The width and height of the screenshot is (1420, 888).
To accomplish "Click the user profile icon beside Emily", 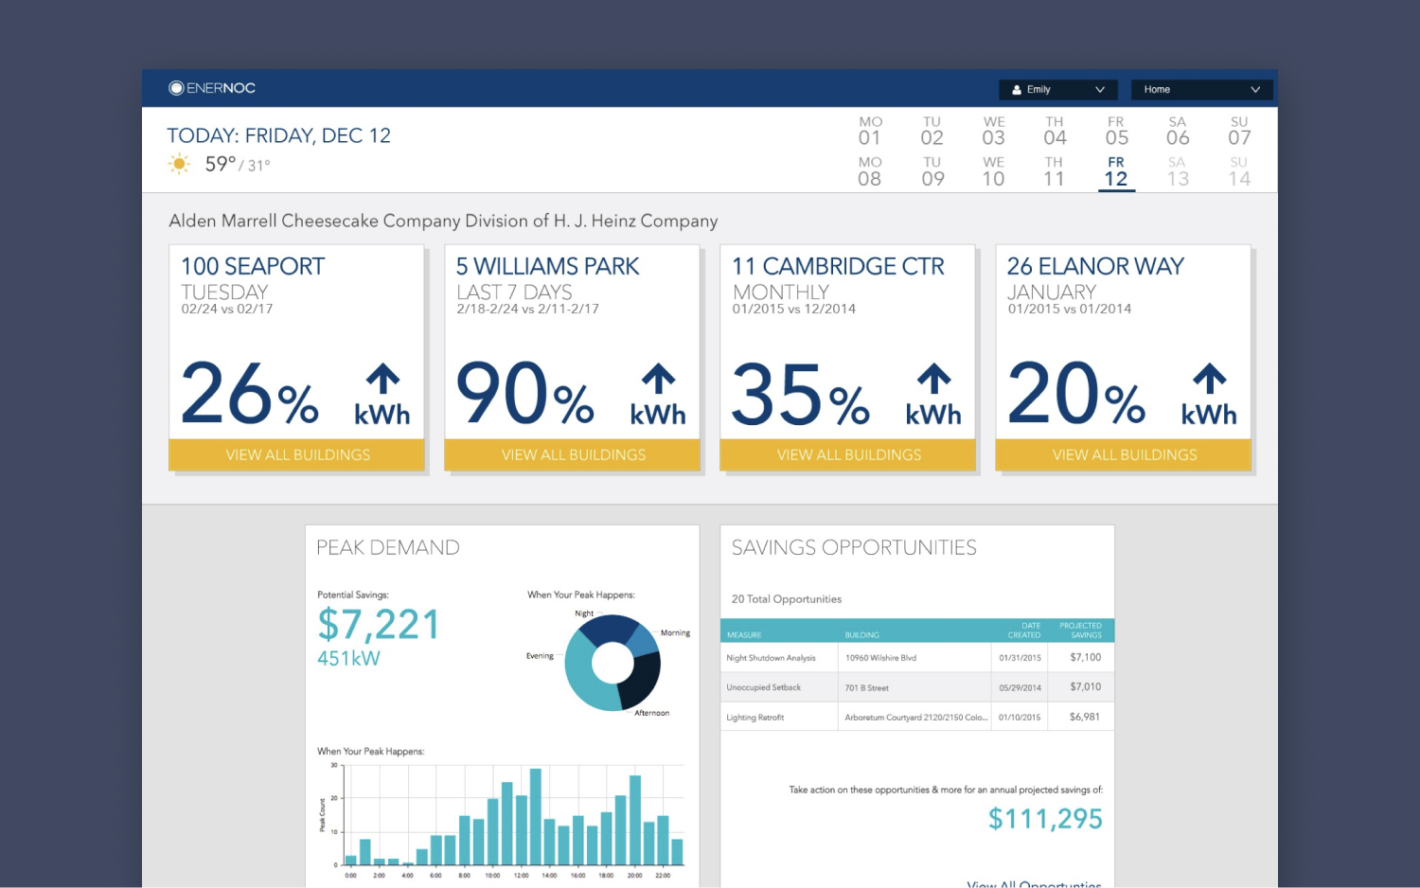I will click(x=1016, y=89).
